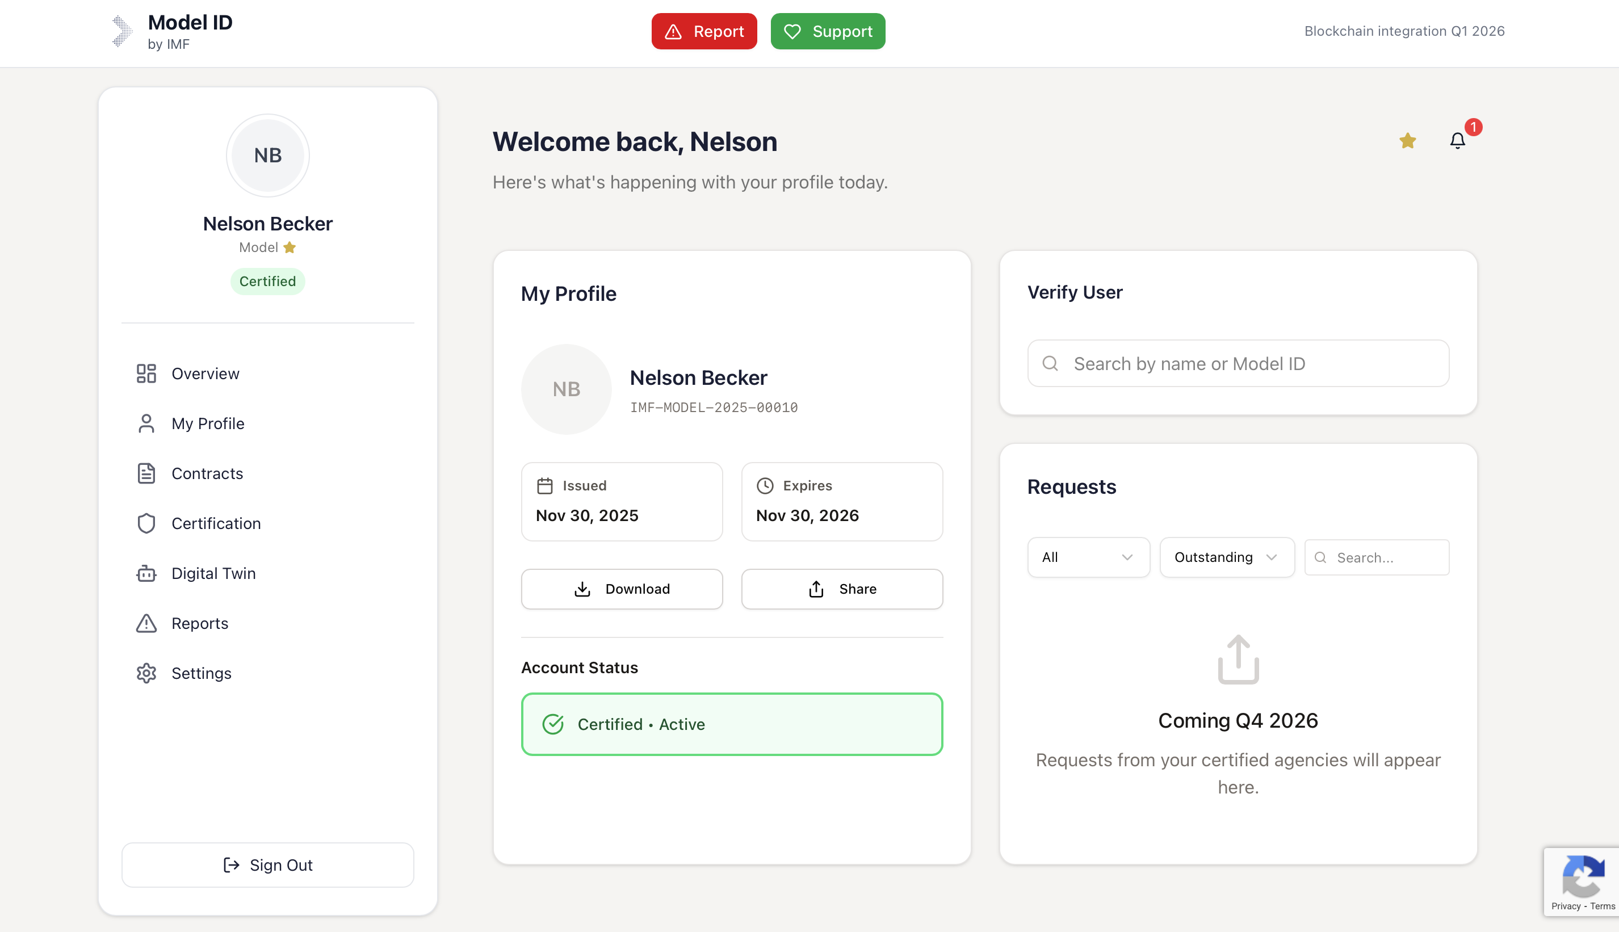The image size is (1619, 932).
Task: Click the Model ID logo icon
Action: (121, 31)
